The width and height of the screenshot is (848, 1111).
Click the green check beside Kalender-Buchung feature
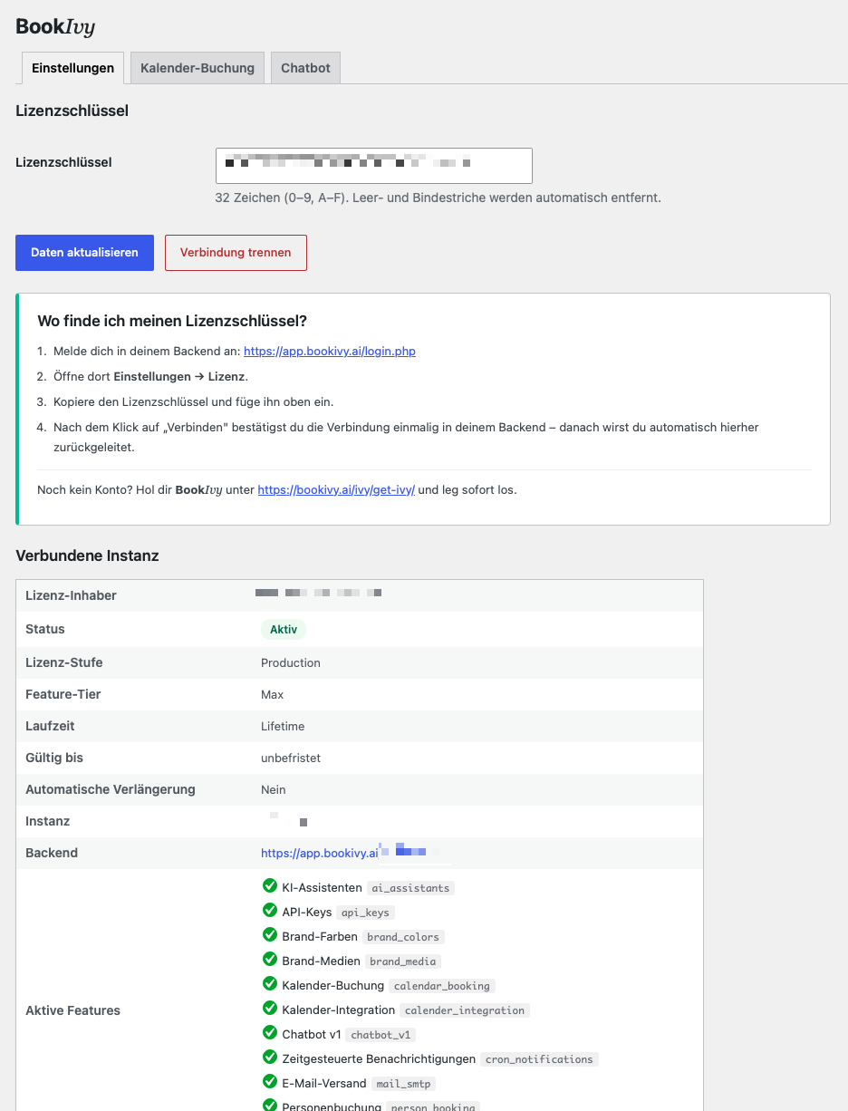(269, 984)
